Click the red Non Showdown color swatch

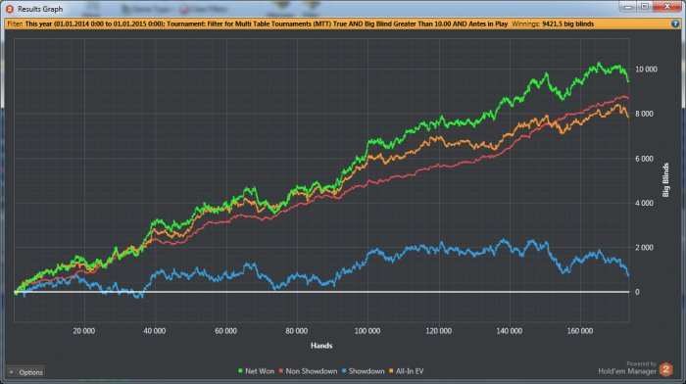pyautogui.click(x=281, y=371)
